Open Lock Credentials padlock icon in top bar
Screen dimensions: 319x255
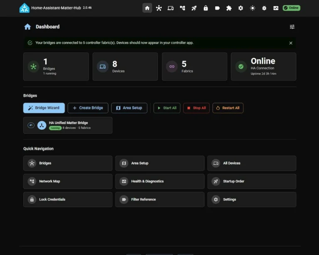tap(206, 8)
